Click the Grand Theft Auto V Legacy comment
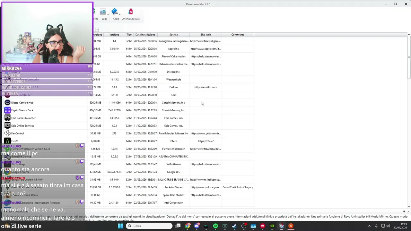This screenshot has height=231, width=411. coord(238,187)
